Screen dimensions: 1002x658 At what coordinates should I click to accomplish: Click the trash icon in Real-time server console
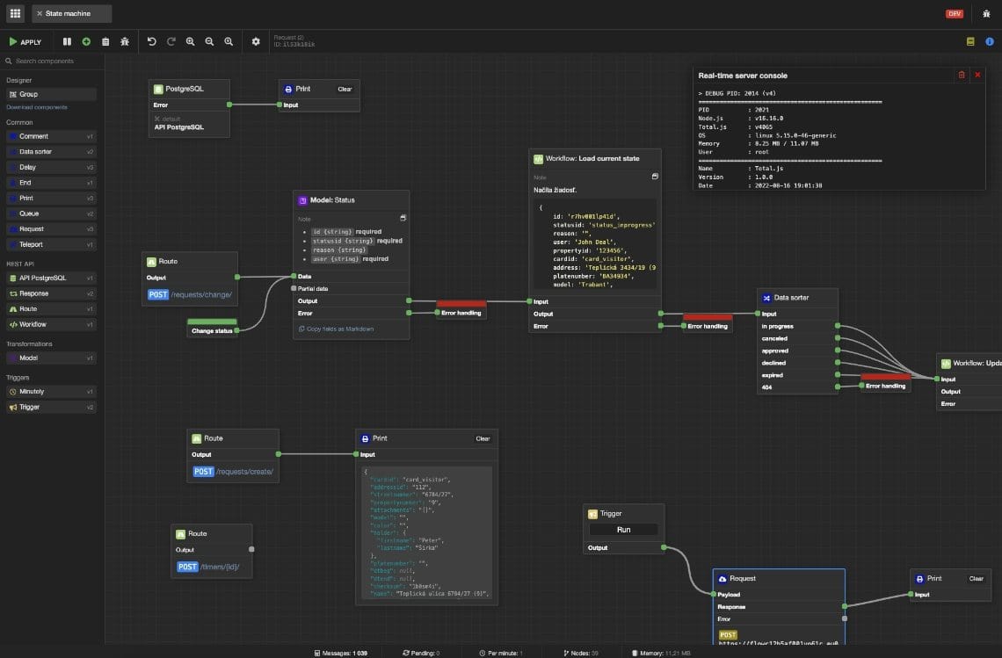point(961,76)
